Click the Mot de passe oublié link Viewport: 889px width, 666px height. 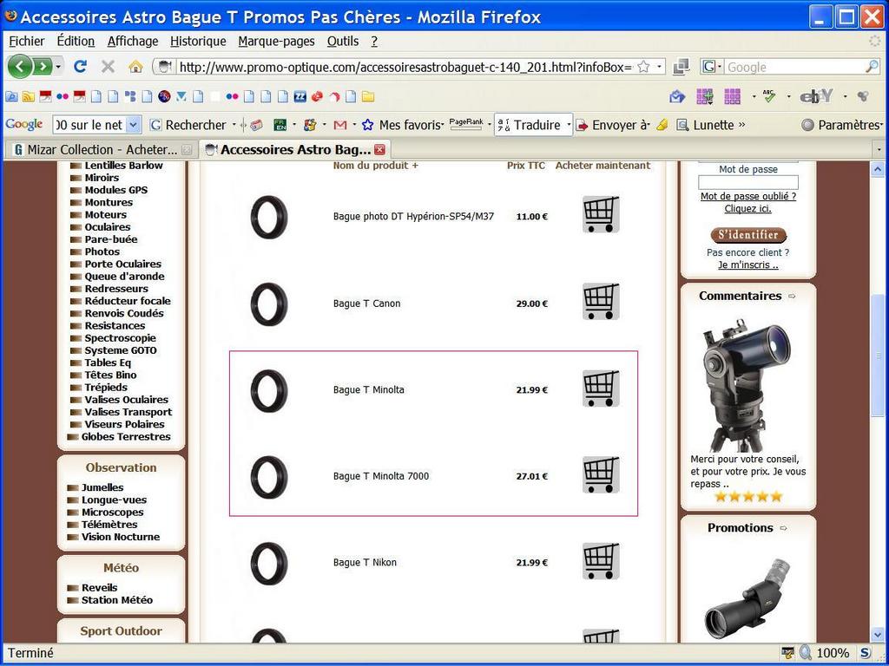[747, 196]
